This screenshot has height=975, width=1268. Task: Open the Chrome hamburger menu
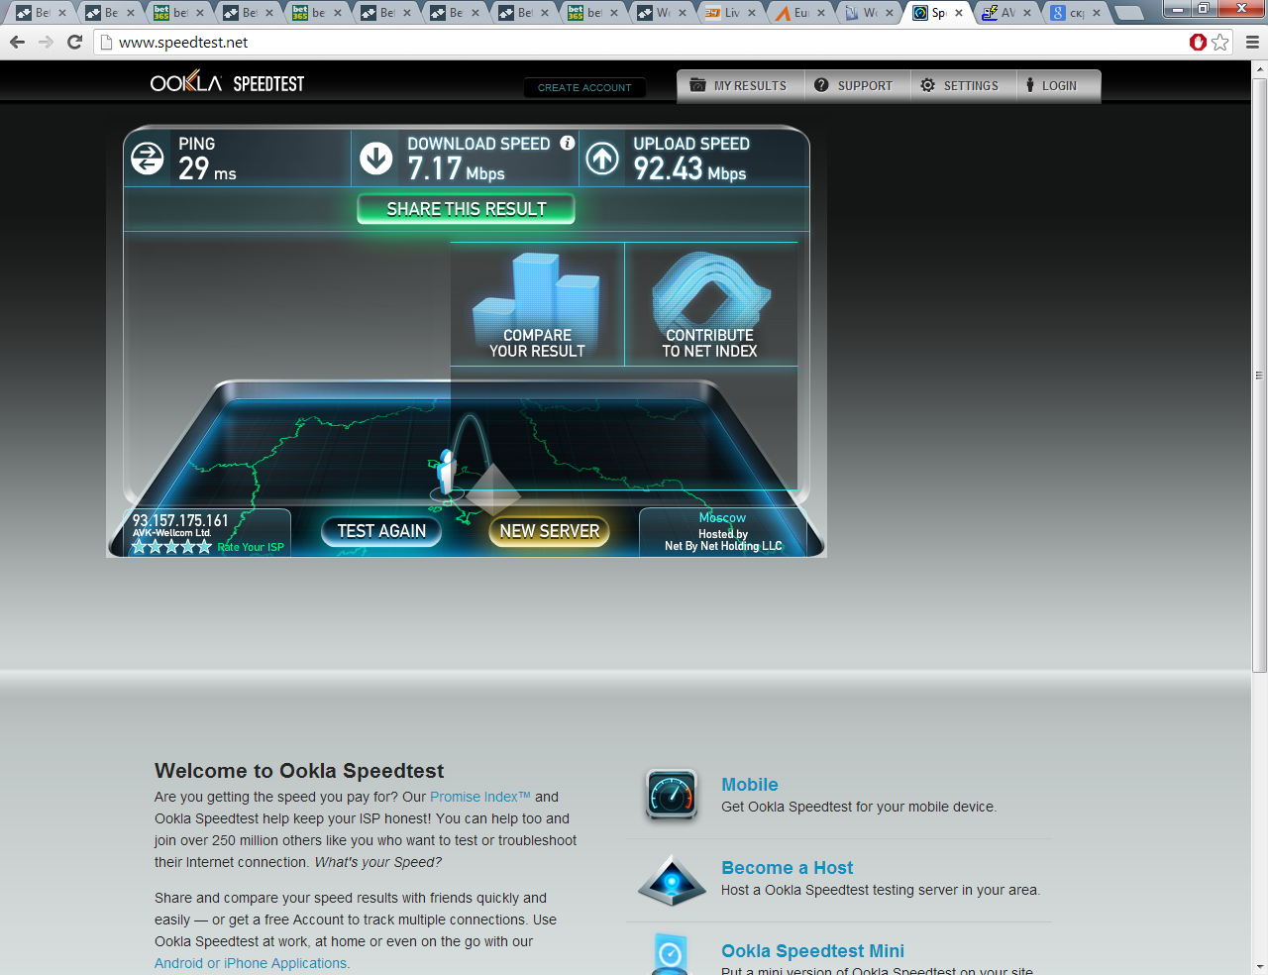pos(1252,42)
